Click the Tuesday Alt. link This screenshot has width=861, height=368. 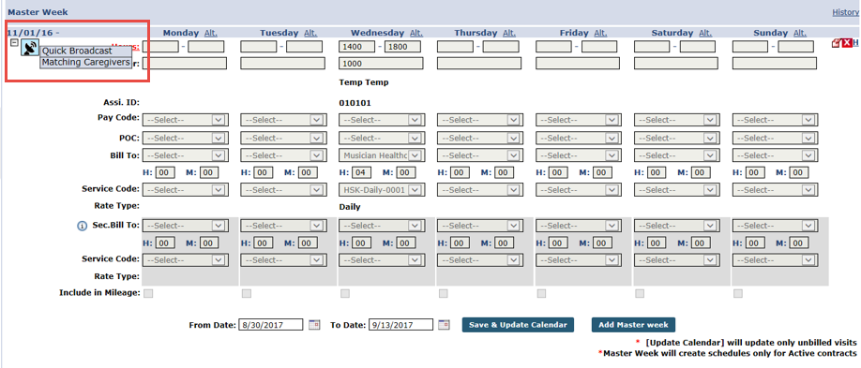tap(310, 33)
